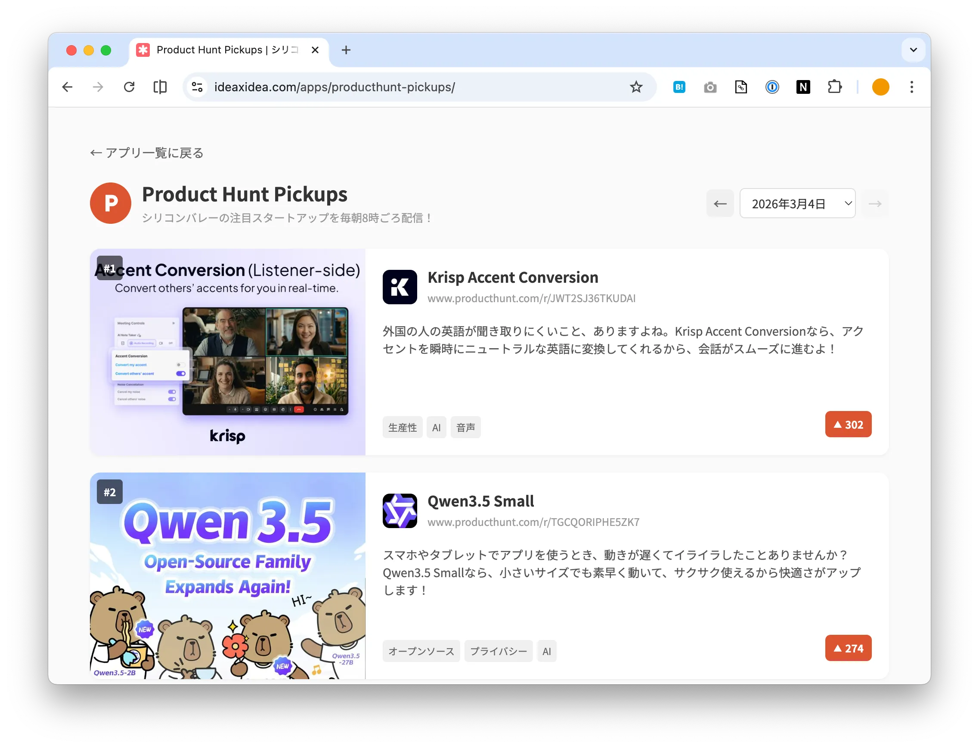Image resolution: width=979 pixels, height=748 pixels.
Task: Open the split screen tab icon
Action: (x=159, y=87)
